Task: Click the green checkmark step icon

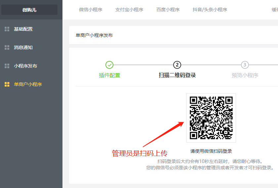Action: tap(109, 65)
